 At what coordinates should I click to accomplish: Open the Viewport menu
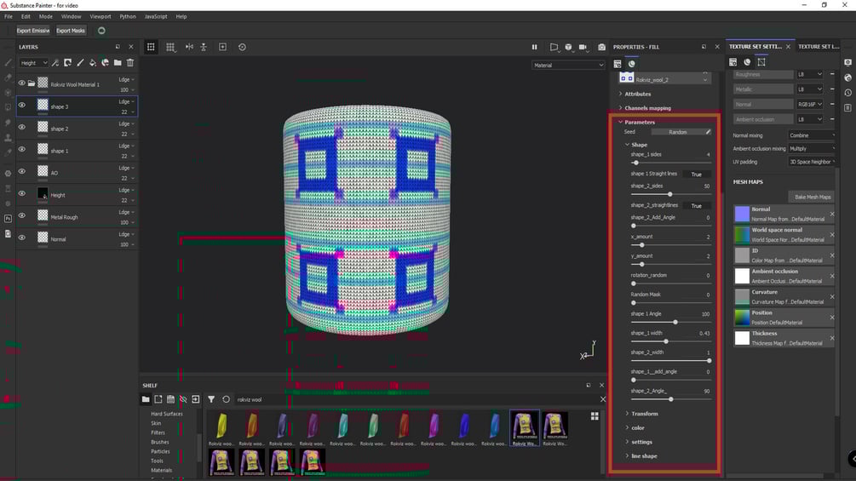(100, 16)
